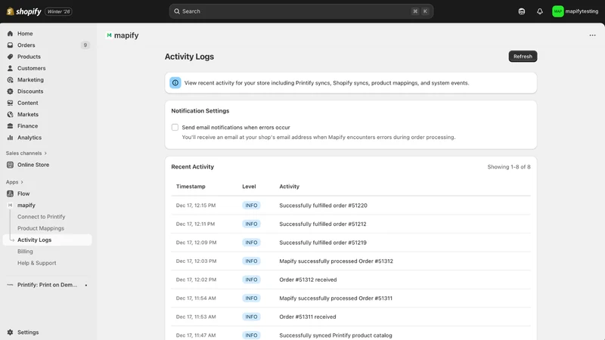This screenshot has width=605, height=340.
Task: Click the green MAP avatar icon
Action: pos(557,11)
